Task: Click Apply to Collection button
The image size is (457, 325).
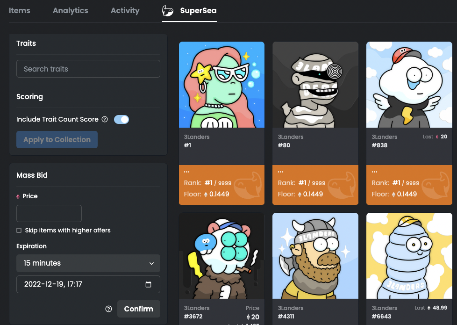Action: click(x=57, y=139)
